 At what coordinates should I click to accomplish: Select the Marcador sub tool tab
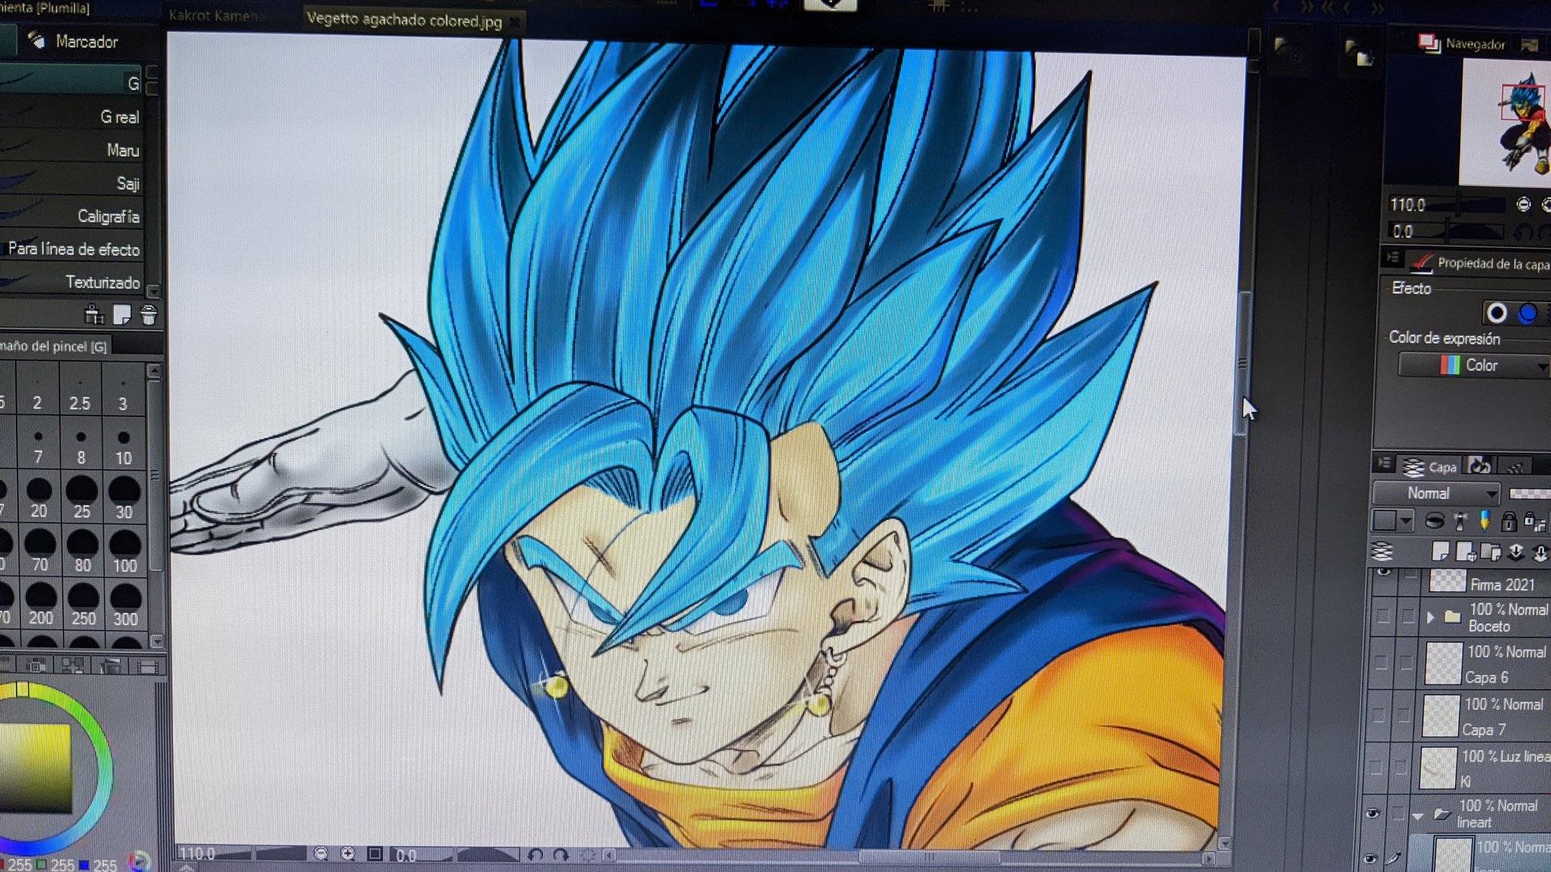coord(74,41)
